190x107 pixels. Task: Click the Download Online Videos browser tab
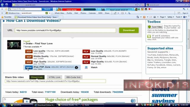[x=36, y=17]
